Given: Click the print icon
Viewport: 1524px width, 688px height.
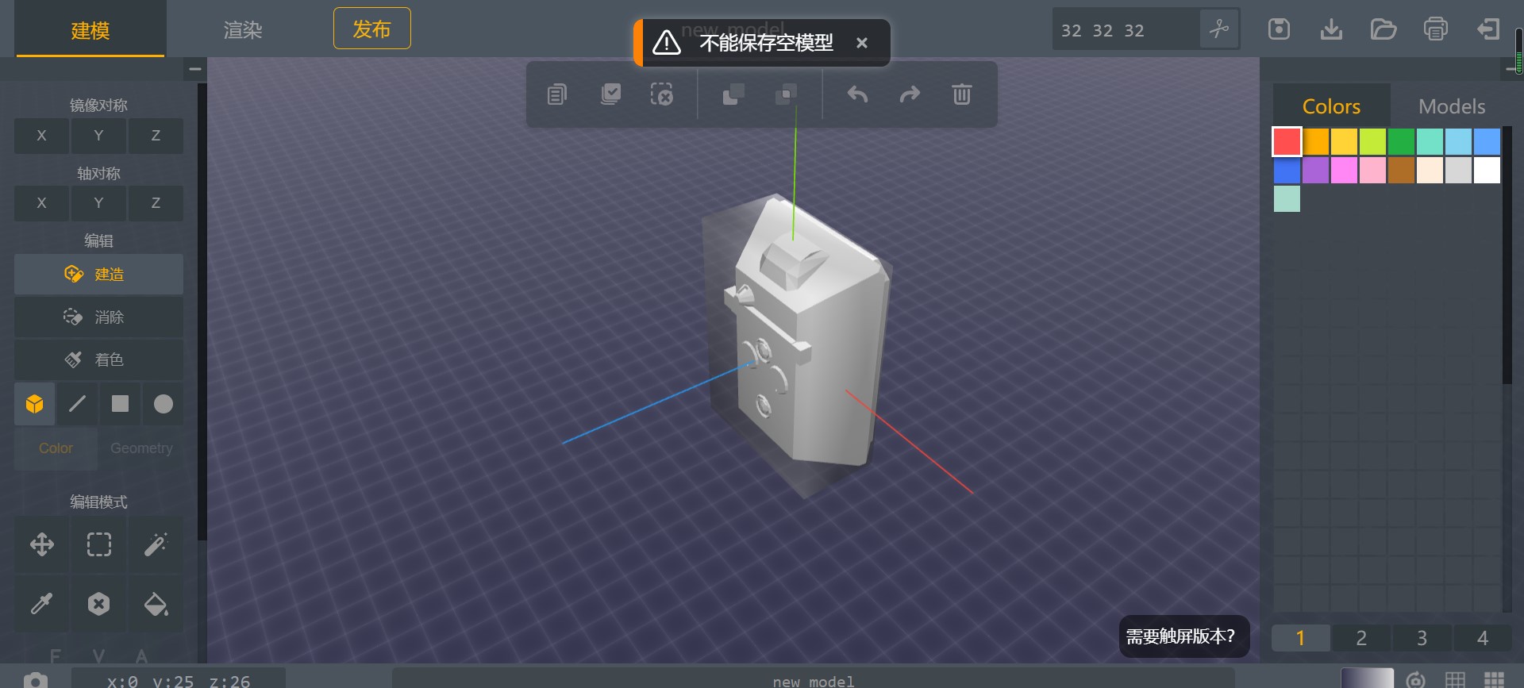Looking at the screenshot, I should (1436, 29).
